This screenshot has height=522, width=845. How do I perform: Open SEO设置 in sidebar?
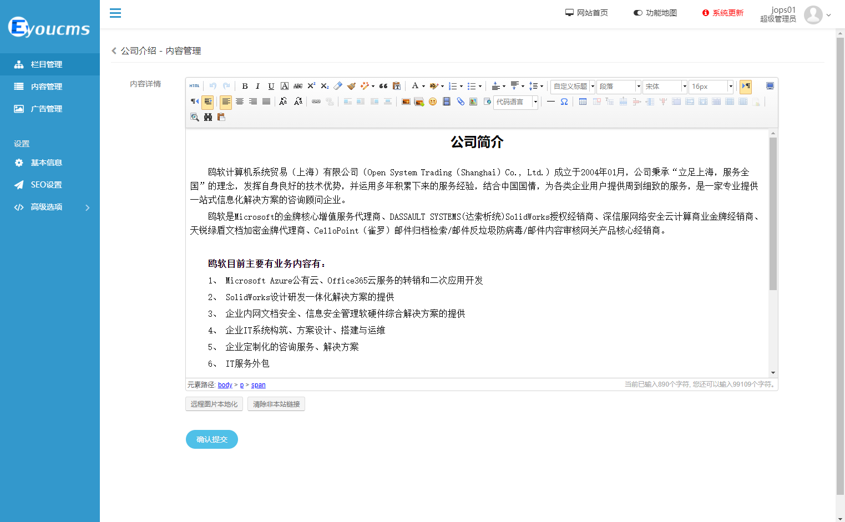(50, 185)
